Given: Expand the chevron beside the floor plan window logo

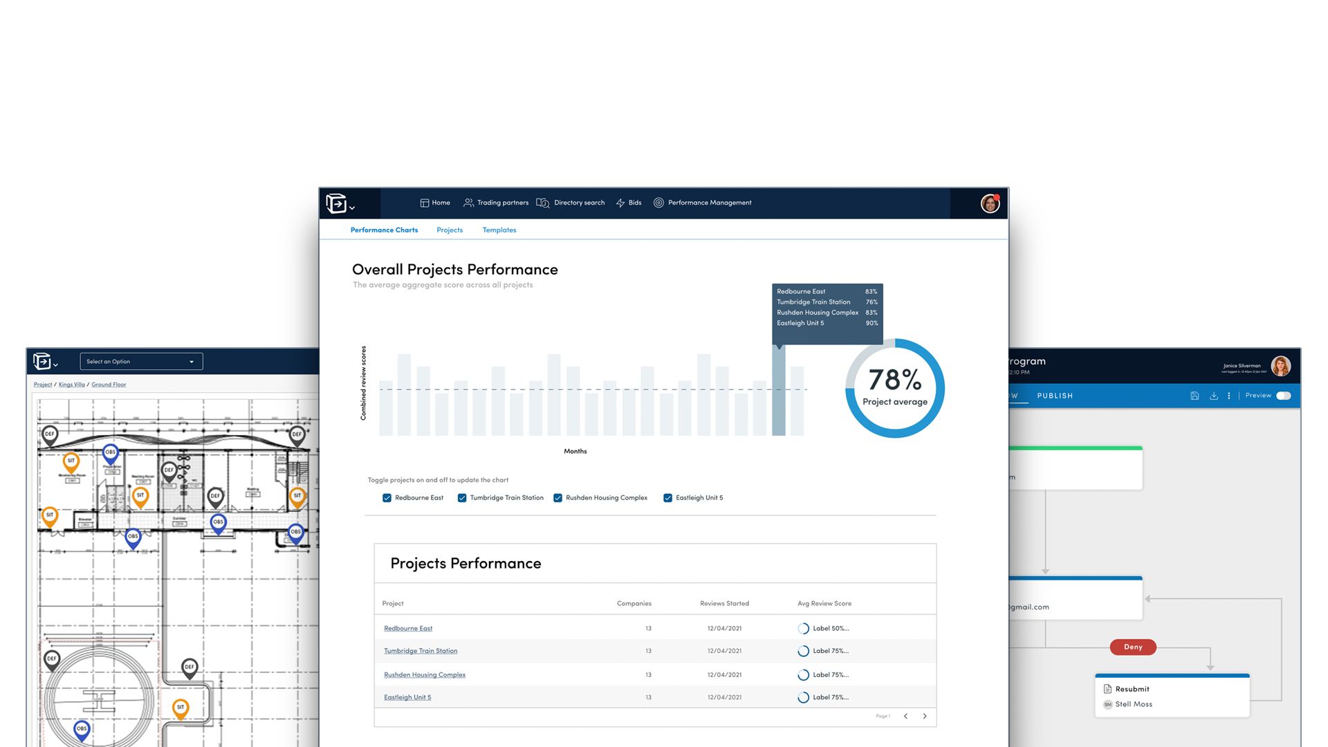Looking at the screenshot, I should [x=55, y=365].
